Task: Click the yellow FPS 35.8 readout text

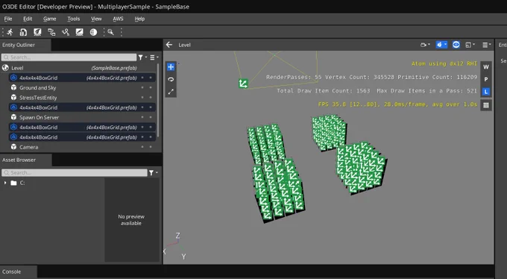Action: click(397, 104)
